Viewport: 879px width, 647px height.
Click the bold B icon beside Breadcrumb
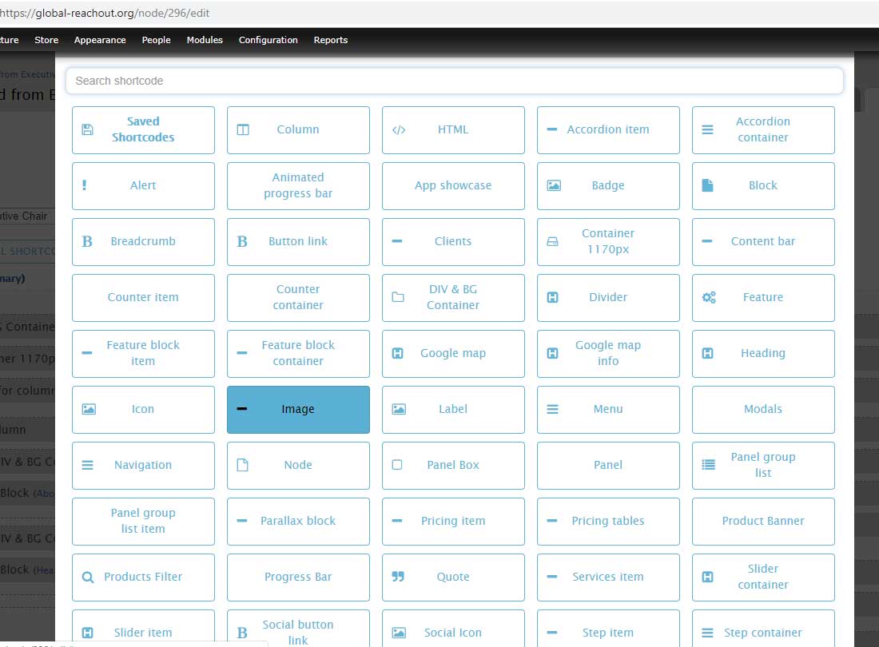point(87,241)
